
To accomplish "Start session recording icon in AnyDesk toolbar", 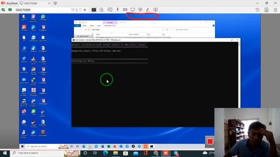I will 155,10.
